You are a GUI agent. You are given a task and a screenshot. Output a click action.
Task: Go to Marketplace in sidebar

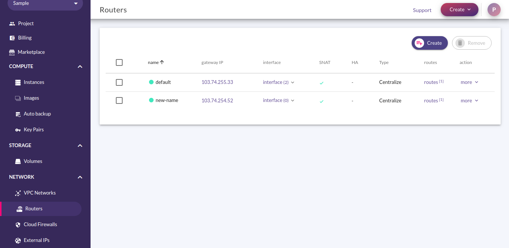click(31, 52)
